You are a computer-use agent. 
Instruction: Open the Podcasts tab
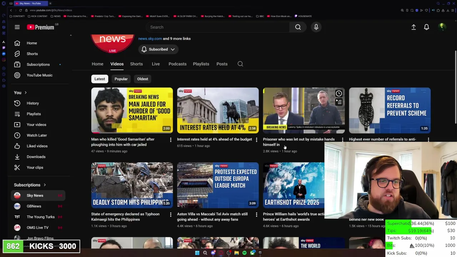click(x=177, y=64)
